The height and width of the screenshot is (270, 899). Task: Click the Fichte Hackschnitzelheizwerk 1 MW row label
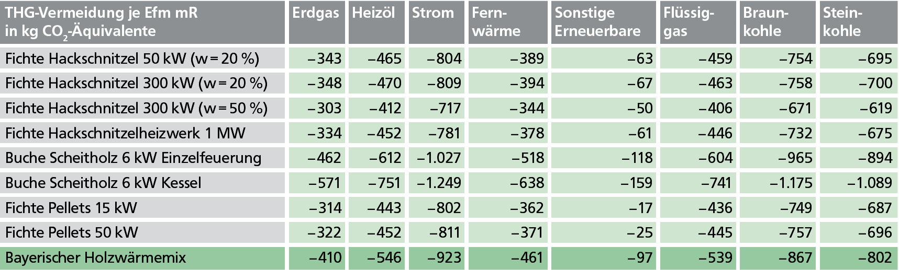pos(125,133)
